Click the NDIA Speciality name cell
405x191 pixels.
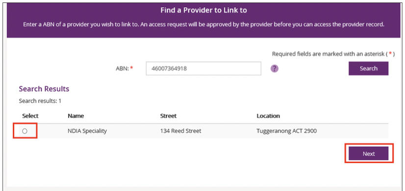(x=87, y=131)
